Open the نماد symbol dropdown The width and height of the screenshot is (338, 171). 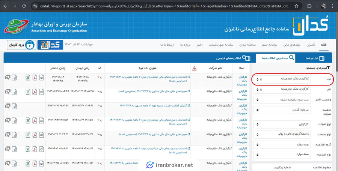point(282,79)
